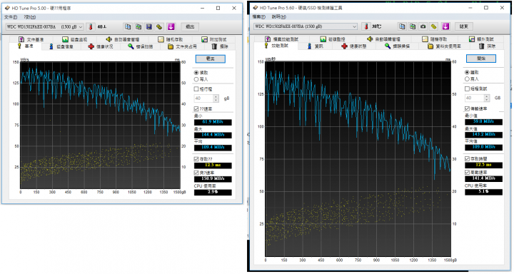
Task: Toggle Transfer rate checkbox in HD Tune 5.60
Action: pos(467,108)
